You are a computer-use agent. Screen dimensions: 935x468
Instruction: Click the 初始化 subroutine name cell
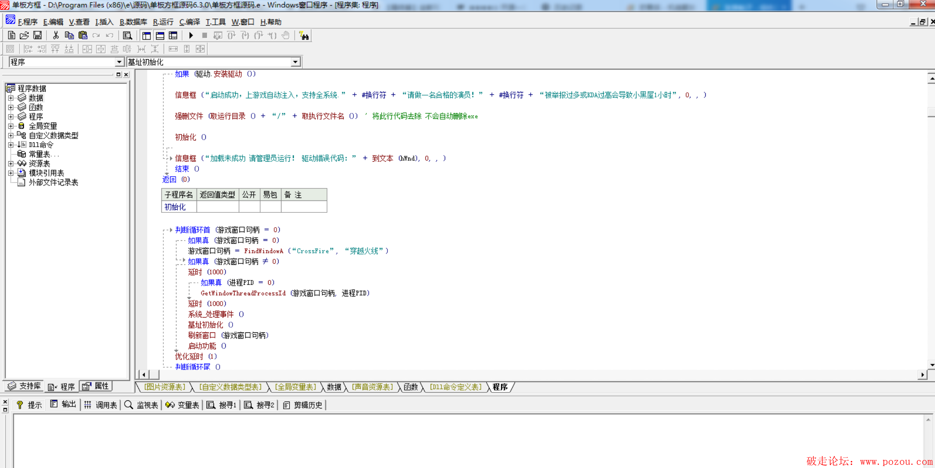pos(179,207)
